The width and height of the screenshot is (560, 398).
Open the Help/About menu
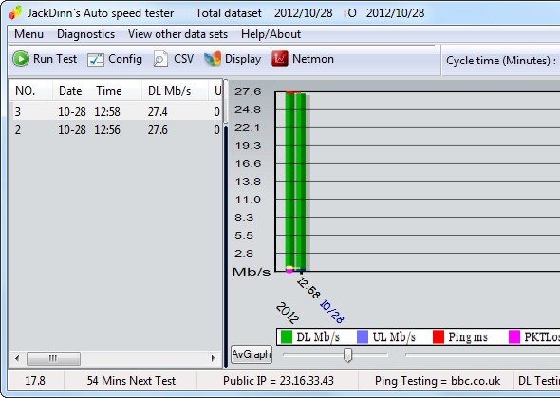point(271,34)
